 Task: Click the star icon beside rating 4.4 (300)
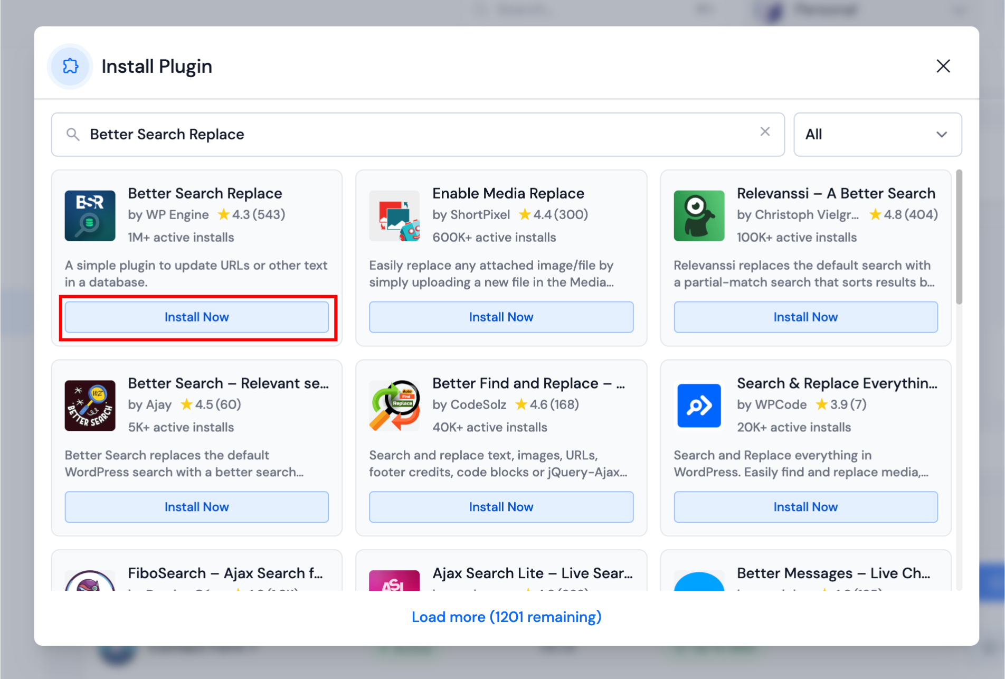[x=525, y=214]
